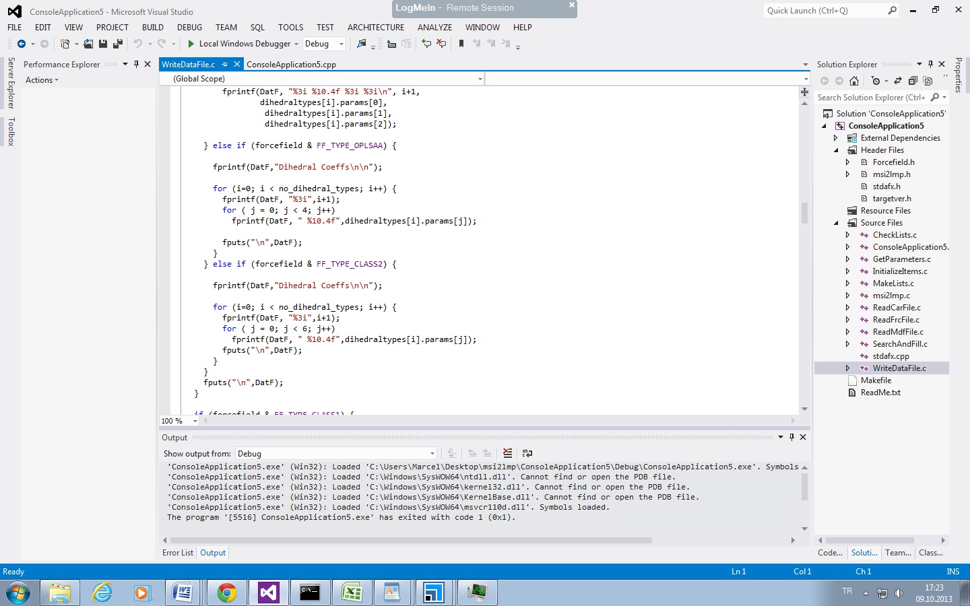
Task: Click the Find in Files toolbar icon
Action: pyautogui.click(x=362, y=44)
